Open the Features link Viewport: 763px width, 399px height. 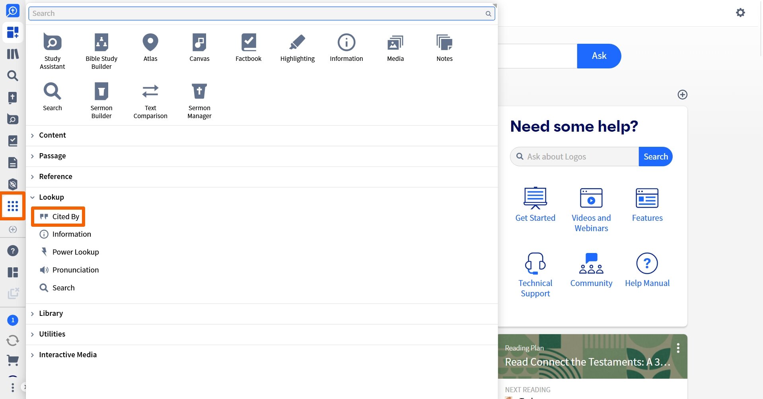647,204
